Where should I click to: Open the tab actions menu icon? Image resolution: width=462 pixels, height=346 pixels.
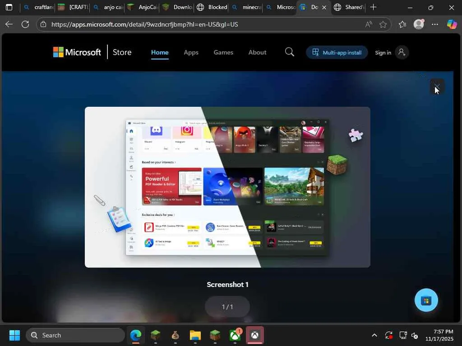pos(9,7)
